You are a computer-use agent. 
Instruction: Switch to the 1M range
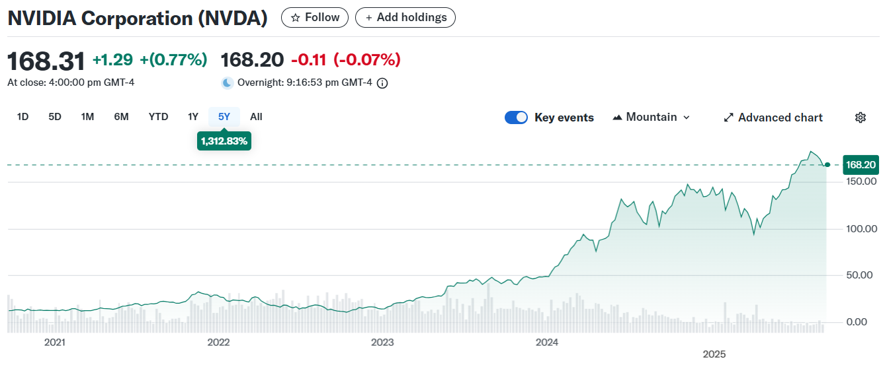pos(87,117)
